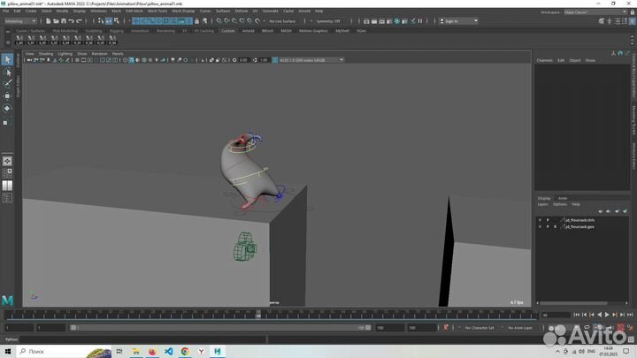
Task: Switch to the Arnold shelf tab
Action: pos(249,31)
